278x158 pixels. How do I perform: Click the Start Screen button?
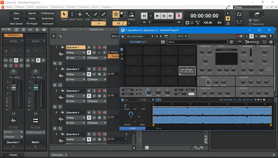click(16, 24)
